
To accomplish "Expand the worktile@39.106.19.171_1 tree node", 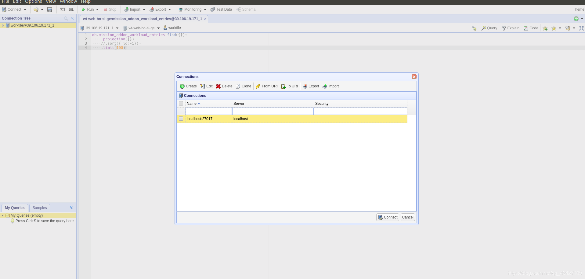I will (3, 25).
